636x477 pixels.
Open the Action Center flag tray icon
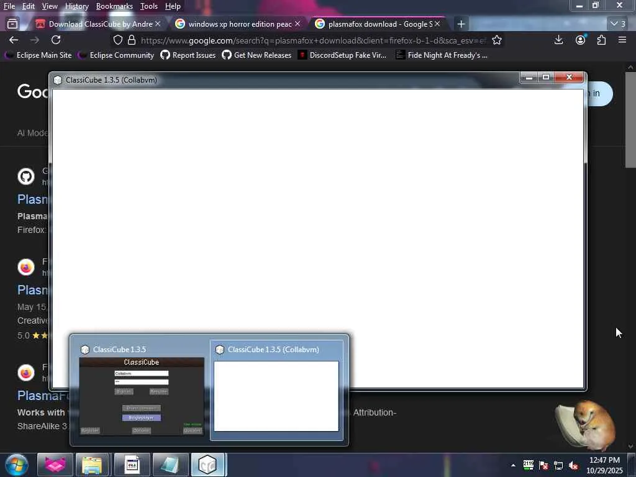coord(543,465)
